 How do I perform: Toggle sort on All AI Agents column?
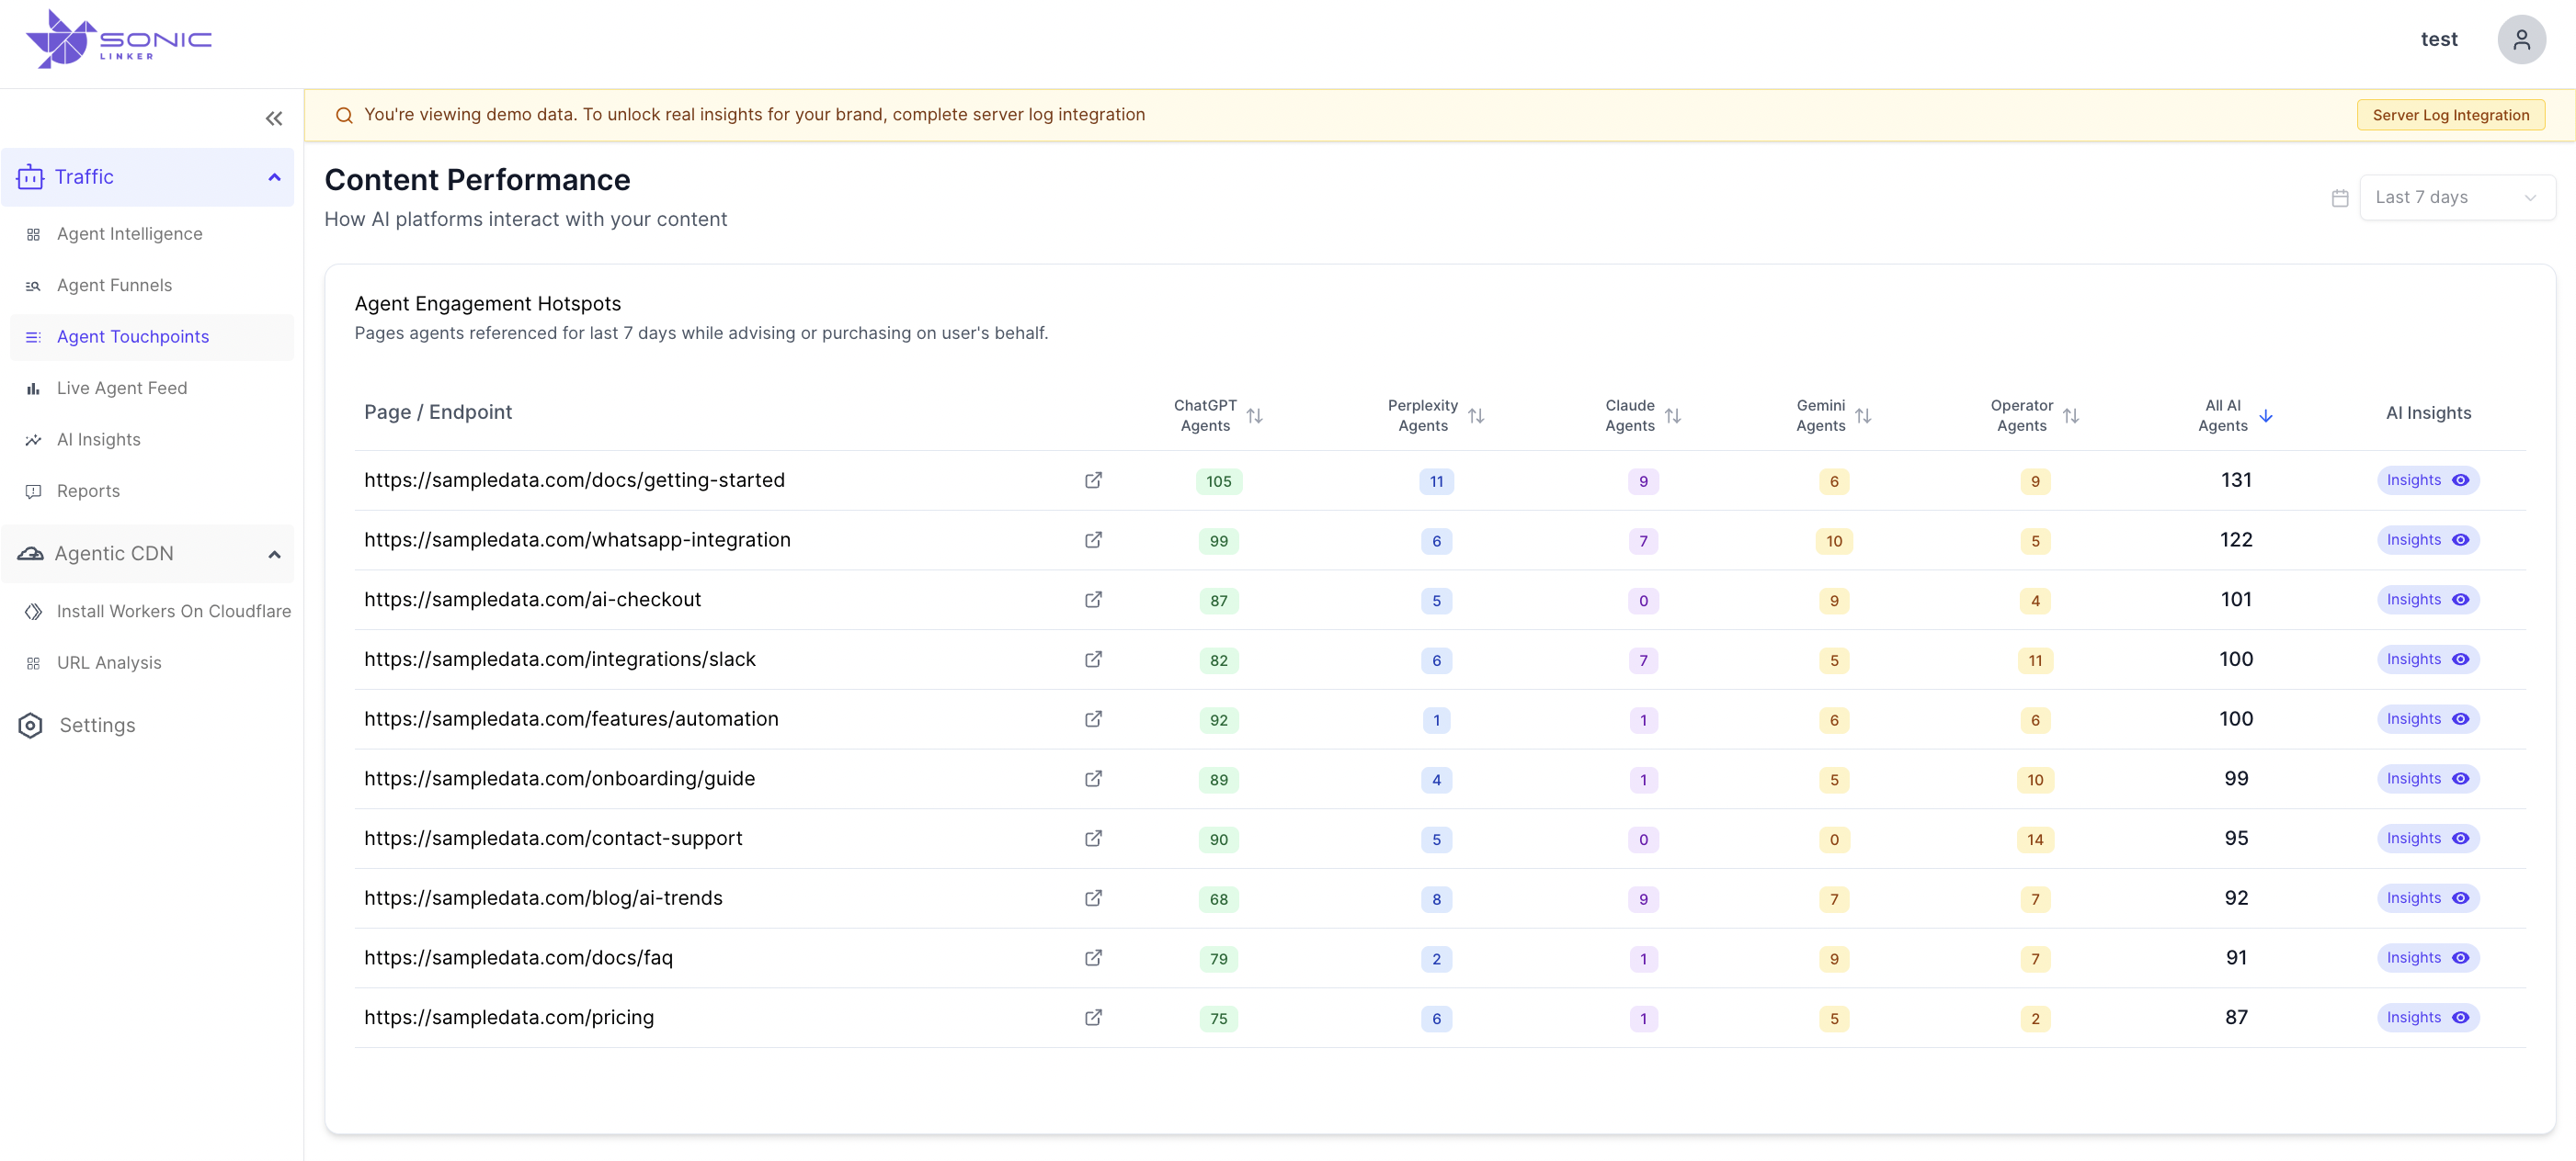[x=2265, y=416]
